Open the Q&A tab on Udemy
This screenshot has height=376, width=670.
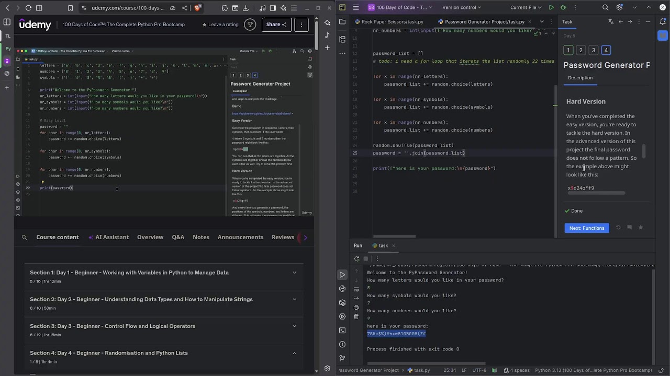[178, 237]
